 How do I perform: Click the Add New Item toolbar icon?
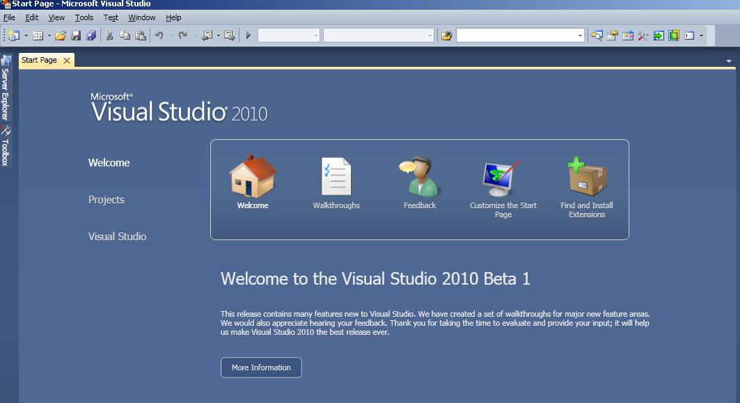[x=38, y=35]
